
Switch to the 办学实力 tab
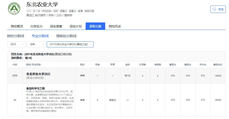coord(36,26)
